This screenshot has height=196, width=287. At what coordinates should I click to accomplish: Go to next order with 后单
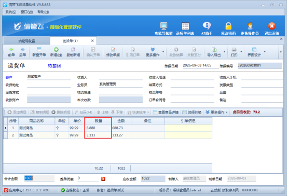(x=22, y=52)
